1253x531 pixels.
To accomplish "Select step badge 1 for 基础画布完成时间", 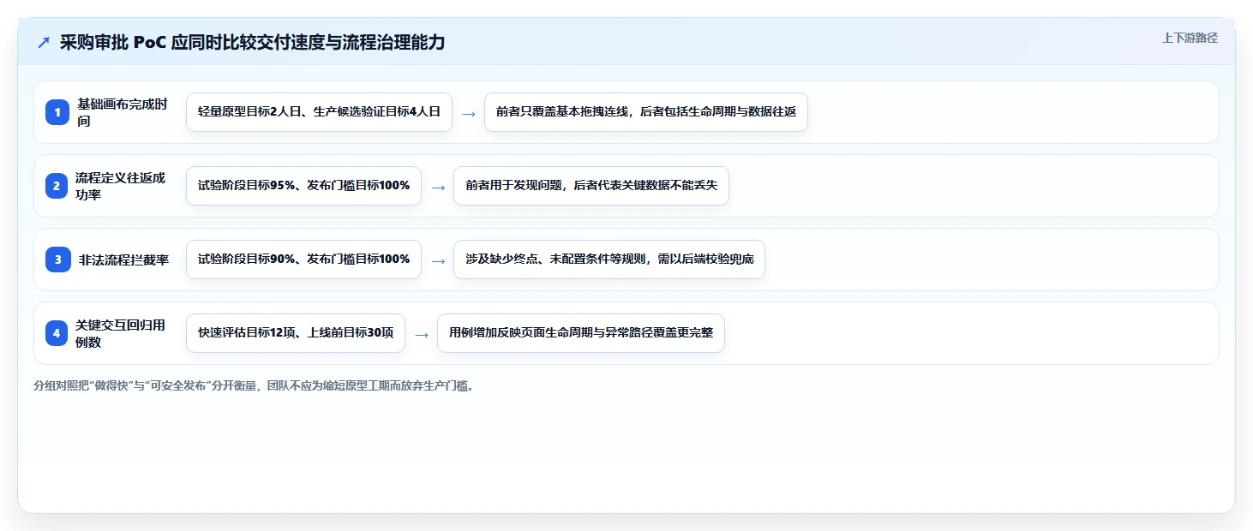I will tap(57, 112).
